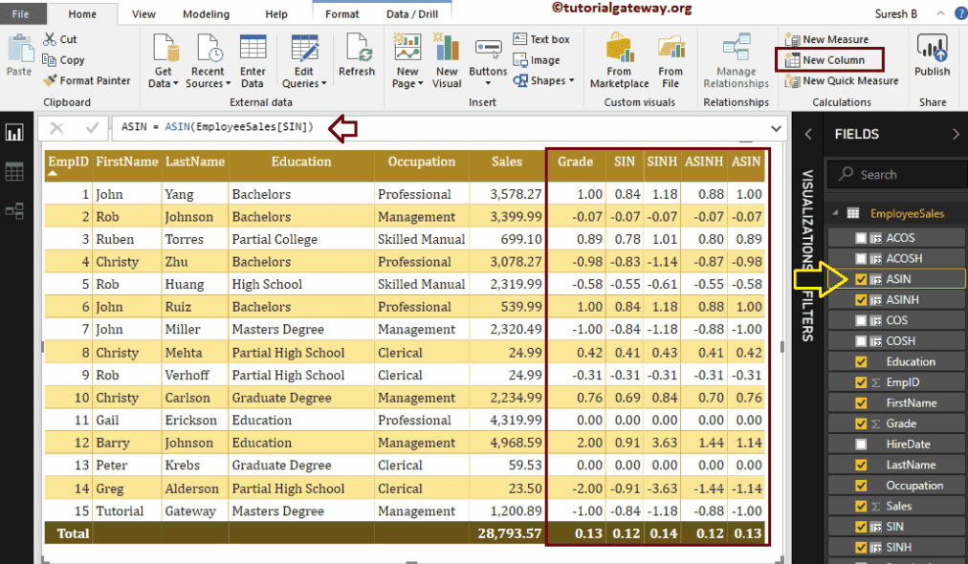Open the File menu
The height and width of the screenshot is (564, 968).
20,14
